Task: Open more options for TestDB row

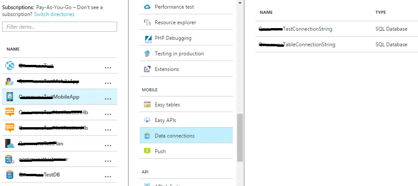Action: click(108, 175)
